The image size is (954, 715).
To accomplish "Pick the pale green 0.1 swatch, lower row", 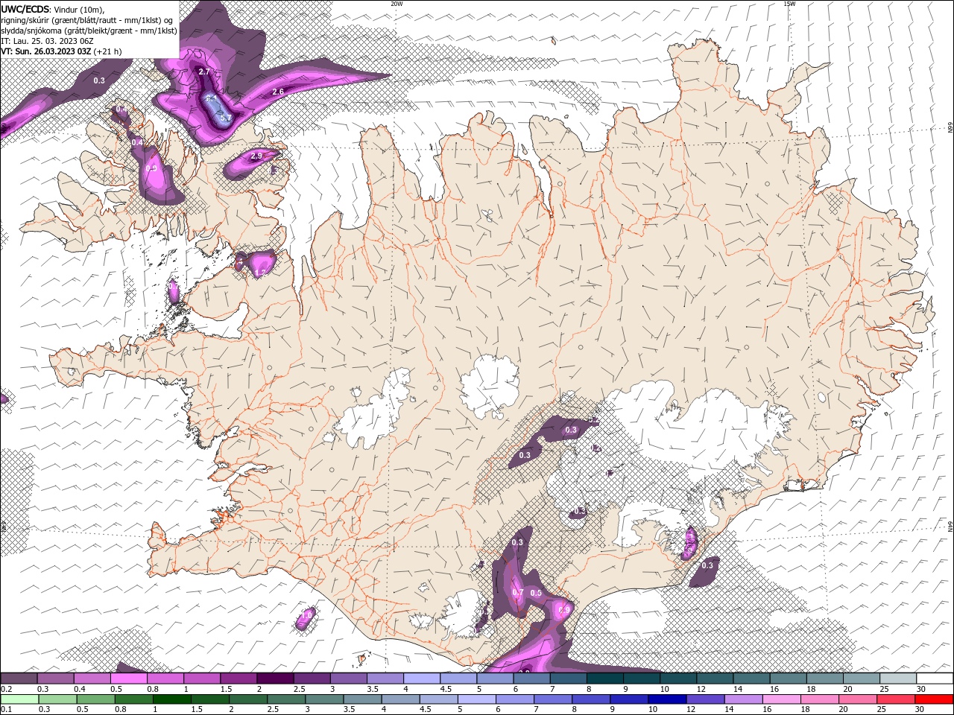I will [19, 699].
